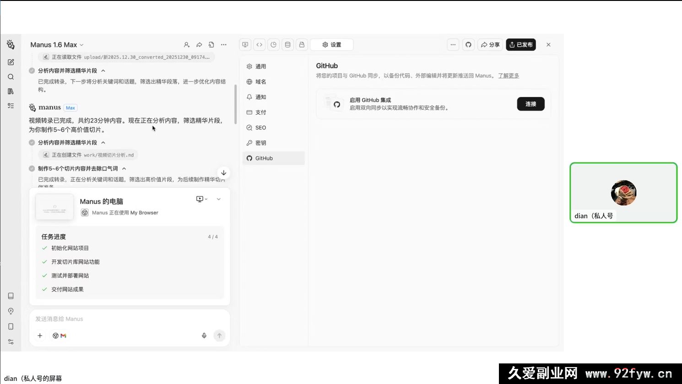
Task: Click the scroll-to-bottom arrow in the chat
Action: (223, 172)
